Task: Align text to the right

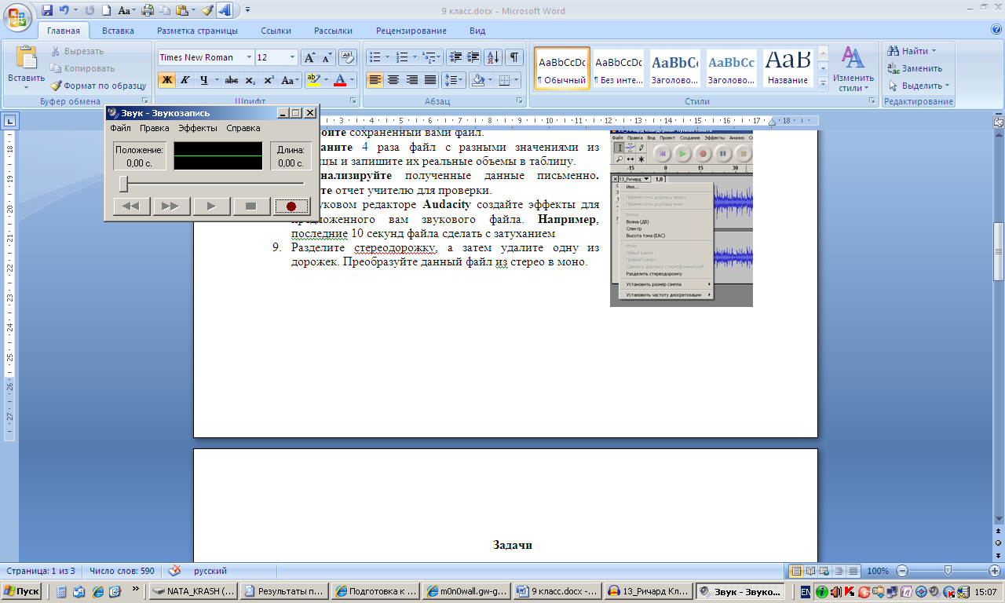Action: click(x=411, y=80)
